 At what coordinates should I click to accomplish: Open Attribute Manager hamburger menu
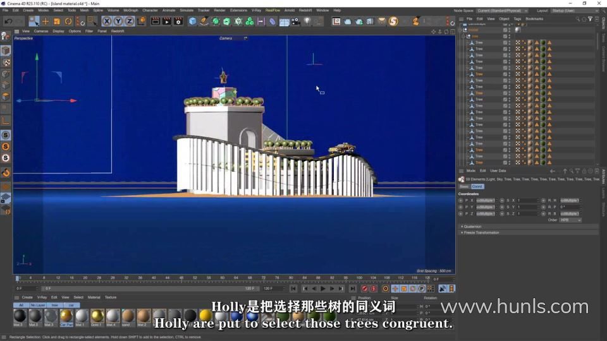(x=461, y=170)
